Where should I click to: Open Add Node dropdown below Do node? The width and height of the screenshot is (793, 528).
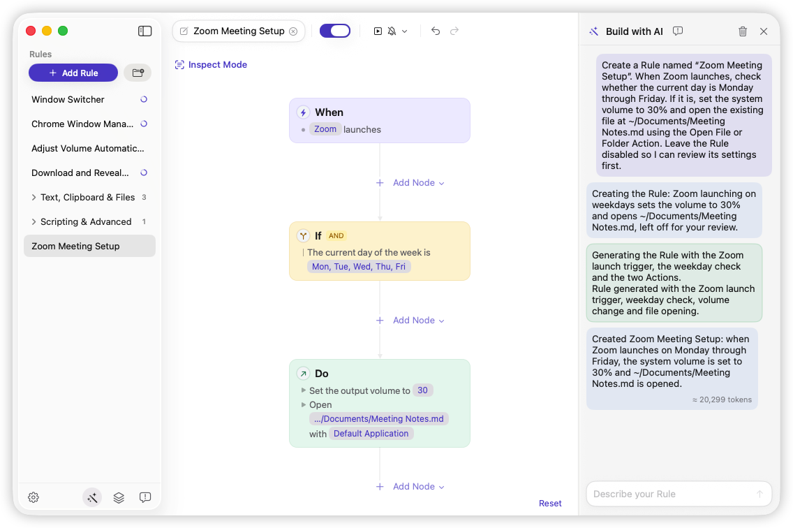pos(418,487)
